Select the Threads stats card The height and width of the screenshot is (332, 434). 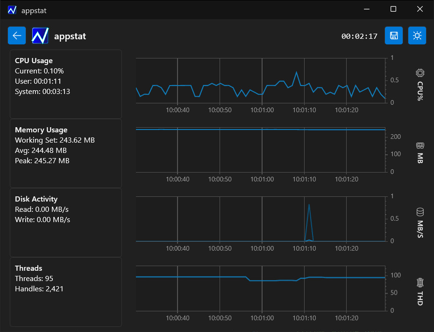pos(66,292)
